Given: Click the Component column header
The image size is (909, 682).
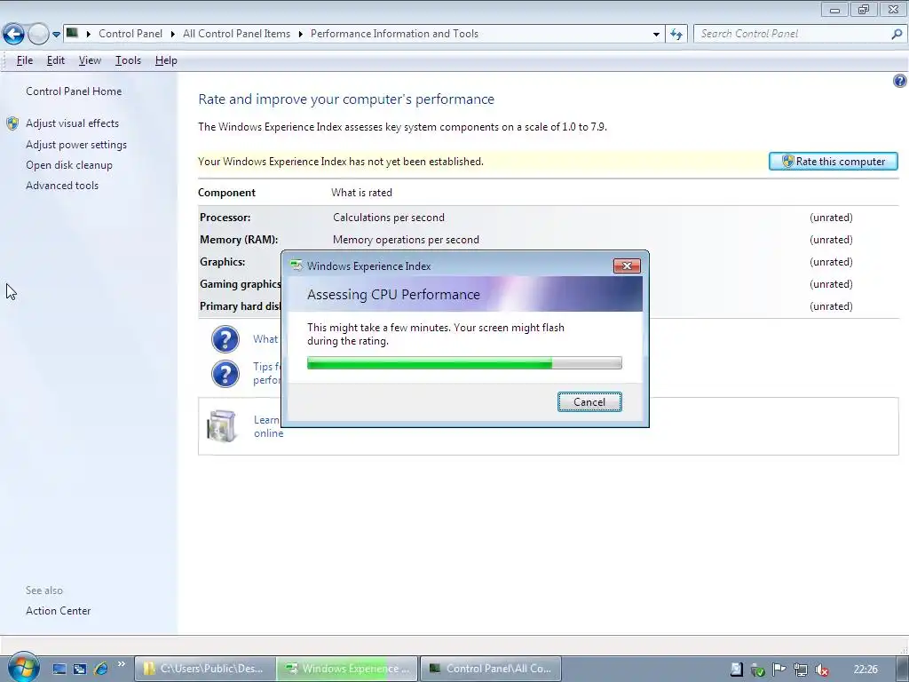Looking at the screenshot, I should (x=226, y=193).
